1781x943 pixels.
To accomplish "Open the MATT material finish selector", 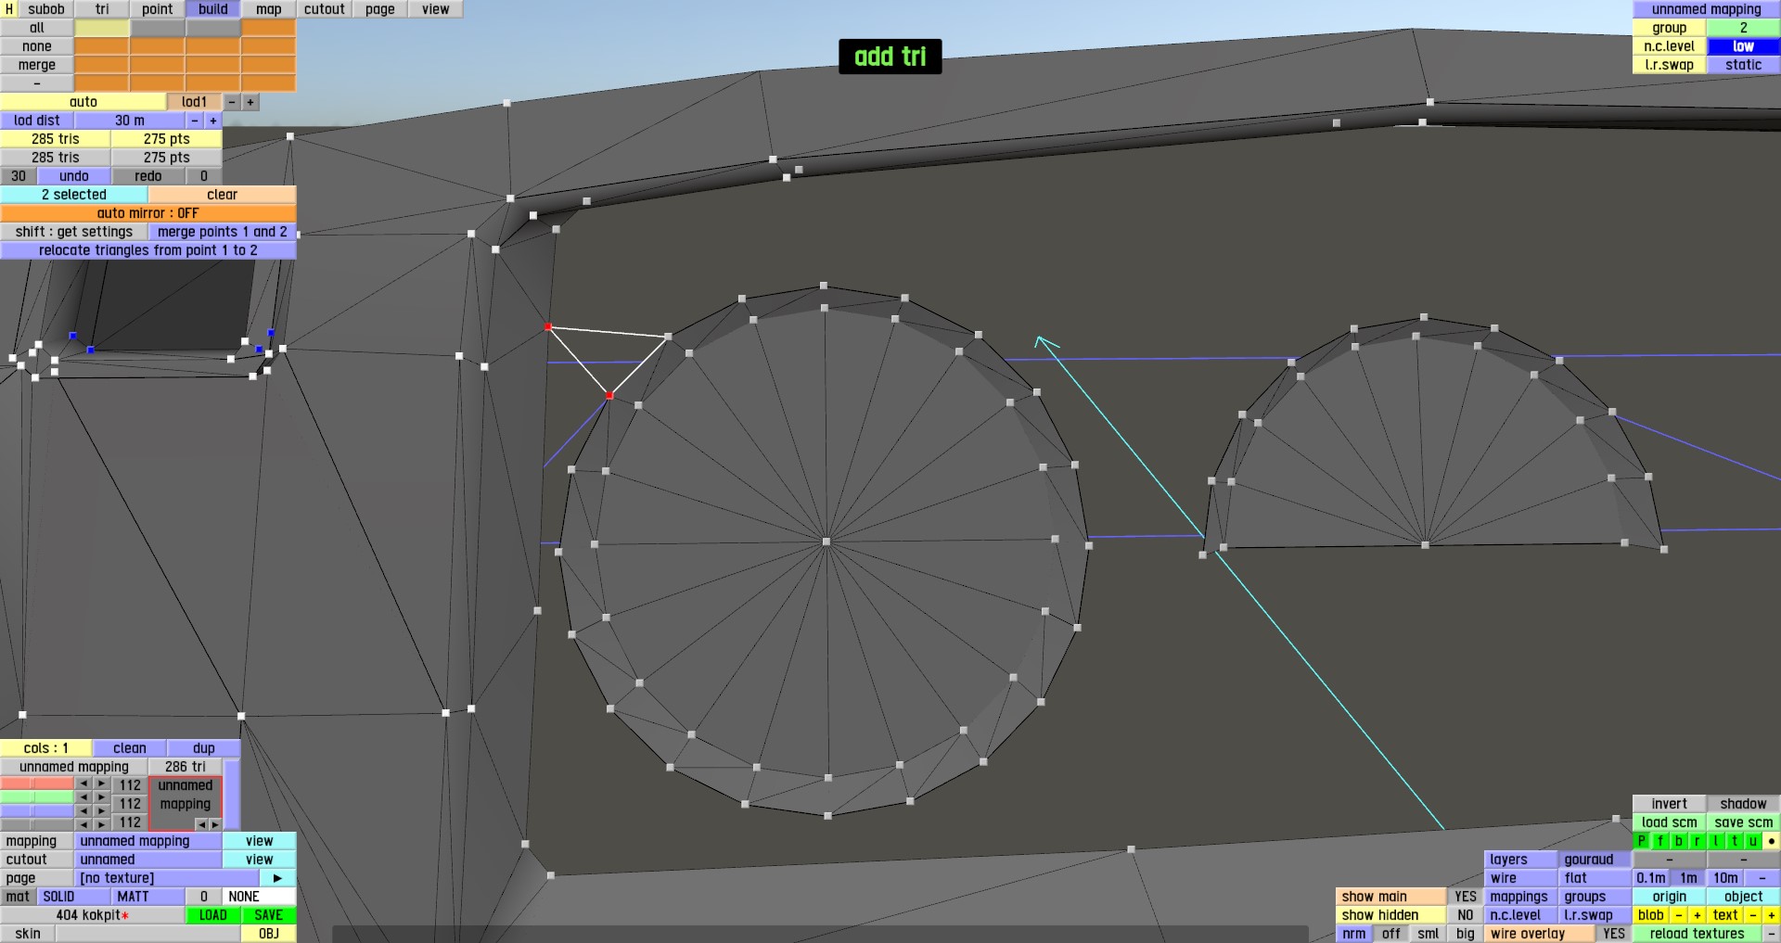I will click(x=148, y=897).
